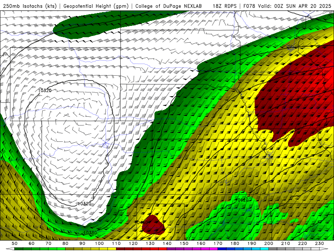Click the '230' value on the color scale
Image resolution: width=334 pixels, height=251 pixels.
[319, 243]
